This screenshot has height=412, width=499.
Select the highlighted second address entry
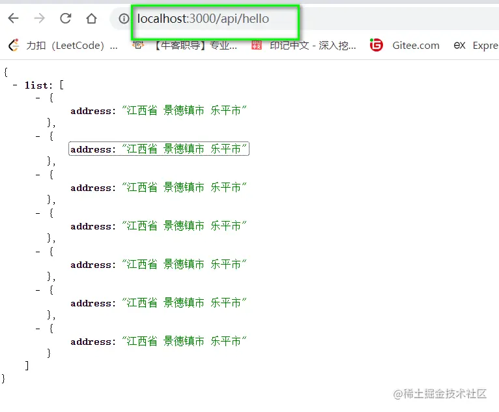pyautogui.click(x=159, y=149)
